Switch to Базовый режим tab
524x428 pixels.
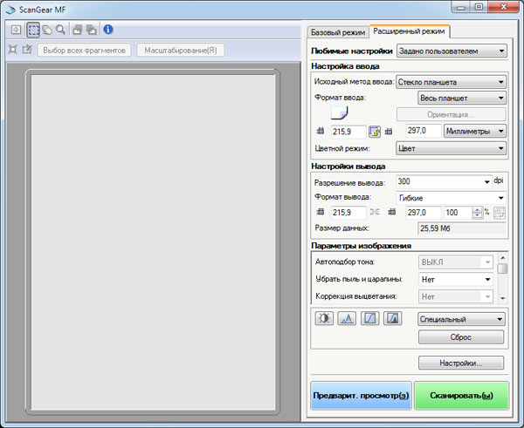[337, 32]
